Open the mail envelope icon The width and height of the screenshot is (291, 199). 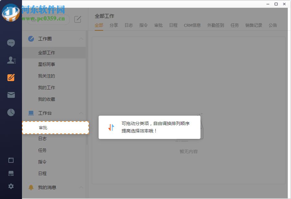point(11,95)
